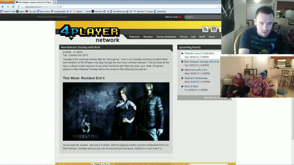
Task: Click arrow beside Wayback Wednesday
Action: (182, 78)
